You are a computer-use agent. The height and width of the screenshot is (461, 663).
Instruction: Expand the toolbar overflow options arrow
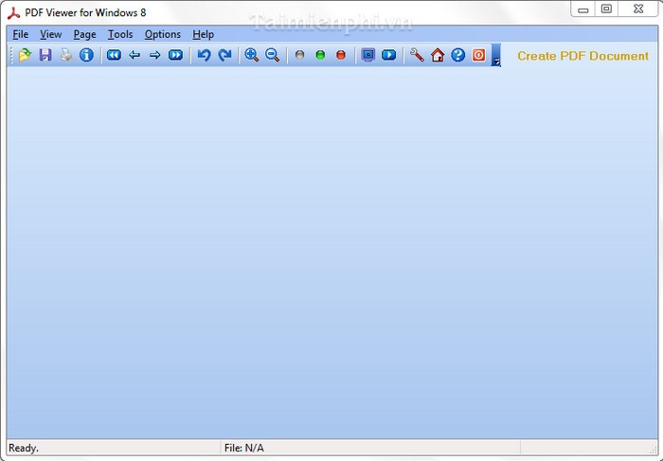click(x=496, y=55)
